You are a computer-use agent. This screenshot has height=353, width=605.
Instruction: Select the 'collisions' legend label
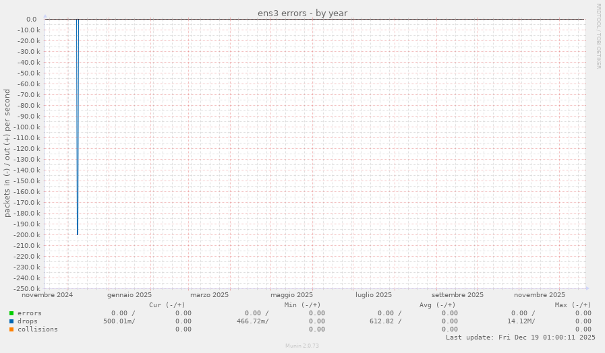click(x=37, y=329)
